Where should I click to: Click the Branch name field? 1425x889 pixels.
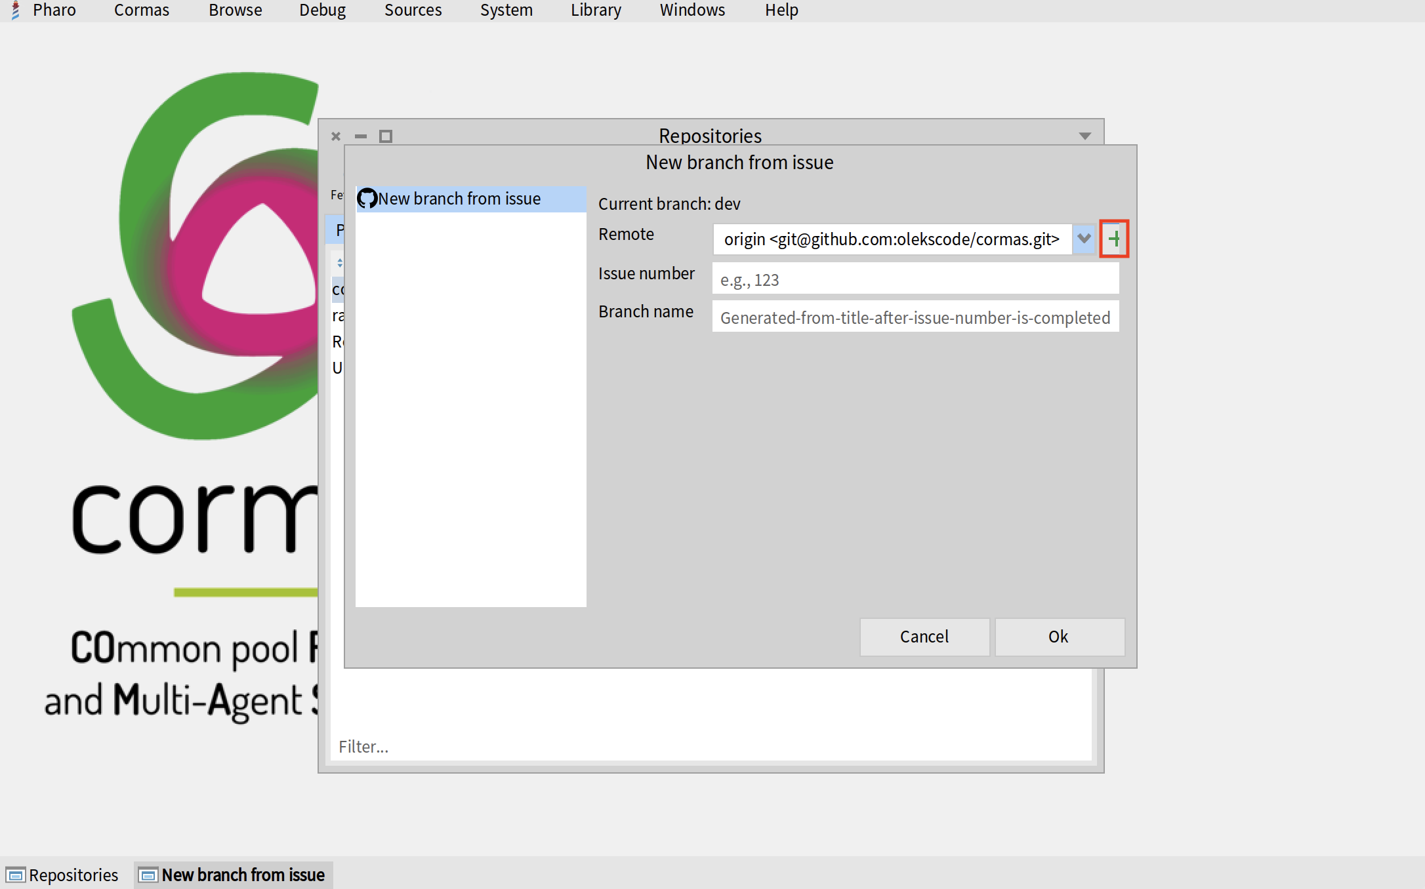[915, 317]
